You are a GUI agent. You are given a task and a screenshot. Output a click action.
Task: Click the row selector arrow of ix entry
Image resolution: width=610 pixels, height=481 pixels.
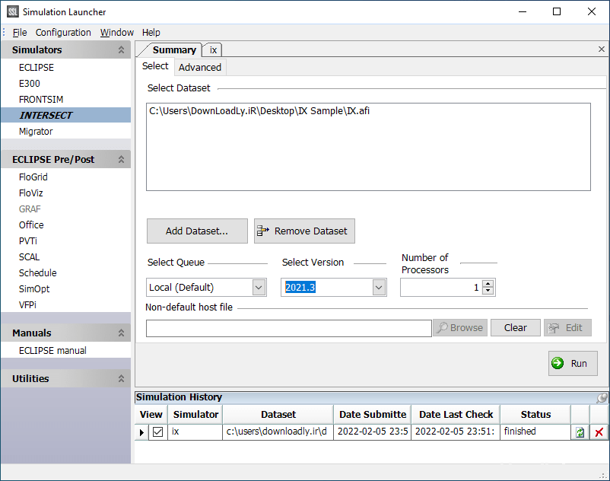click(x=141, y=432)
